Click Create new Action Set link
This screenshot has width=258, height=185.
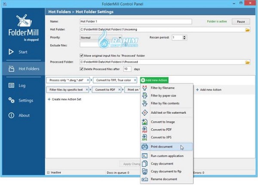click(64, 99)
